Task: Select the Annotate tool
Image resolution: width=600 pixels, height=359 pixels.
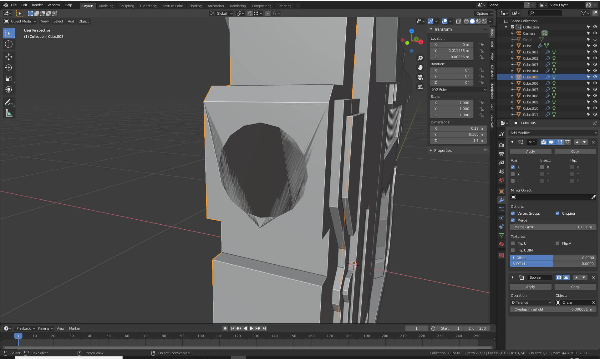Action: click(x=9, y=102)
